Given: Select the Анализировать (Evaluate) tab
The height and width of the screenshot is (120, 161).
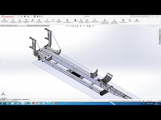Looking at the screenshot, I should pos(22,26).
